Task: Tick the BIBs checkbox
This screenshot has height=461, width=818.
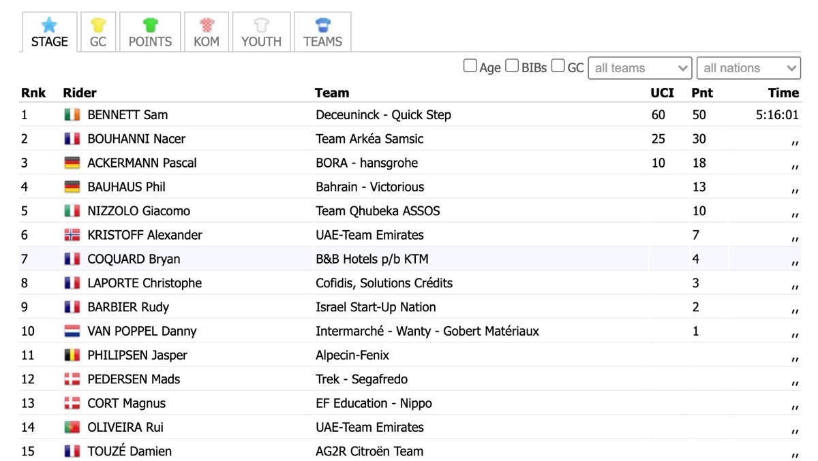Action: point(512,66)
